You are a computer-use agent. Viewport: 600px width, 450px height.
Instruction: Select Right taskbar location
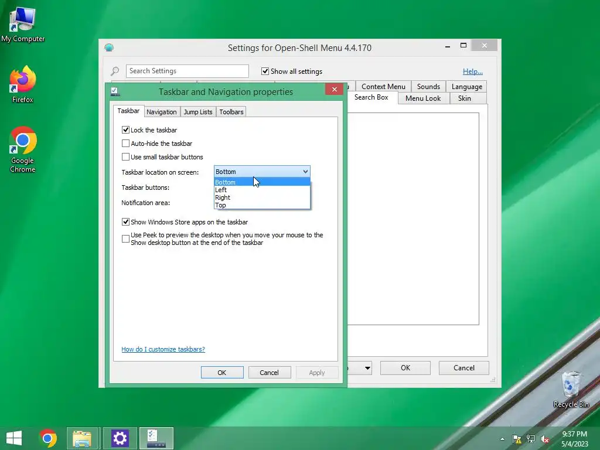262,197
